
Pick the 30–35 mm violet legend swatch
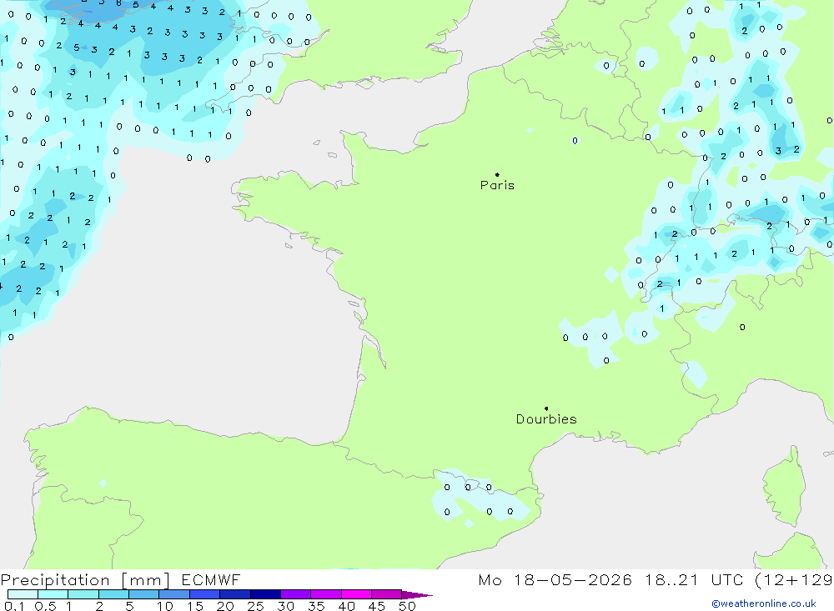tap(296, 594)
